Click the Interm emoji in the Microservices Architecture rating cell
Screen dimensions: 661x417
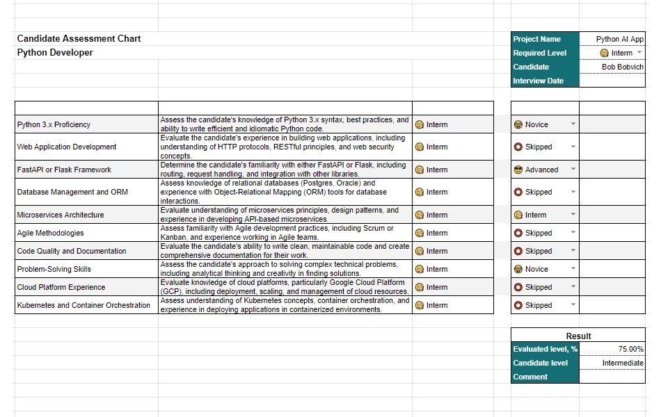(518, 215)
